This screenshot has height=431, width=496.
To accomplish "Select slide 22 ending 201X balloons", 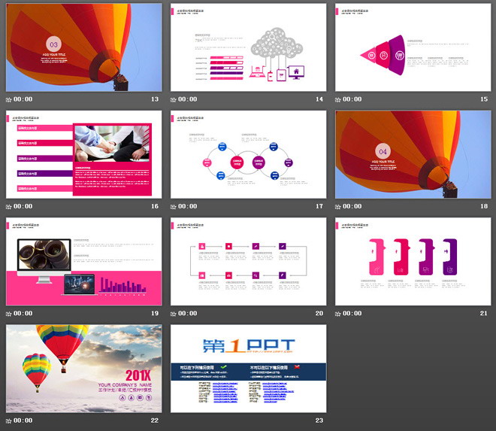I will 84,369.
